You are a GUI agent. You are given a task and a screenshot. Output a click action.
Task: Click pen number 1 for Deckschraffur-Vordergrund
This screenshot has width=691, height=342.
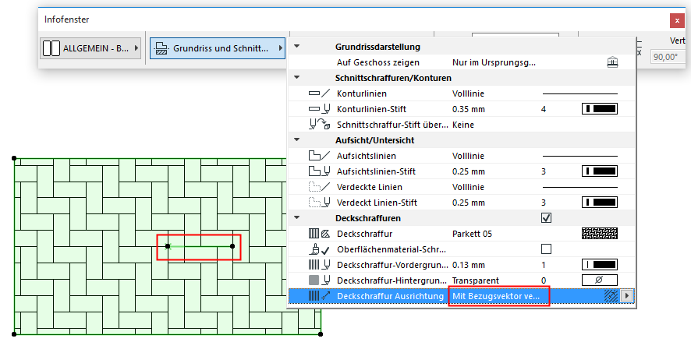[544, 265]
